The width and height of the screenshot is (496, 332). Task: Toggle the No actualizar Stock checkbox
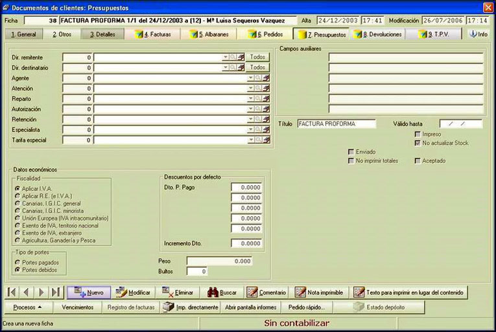tap(418, 143)
